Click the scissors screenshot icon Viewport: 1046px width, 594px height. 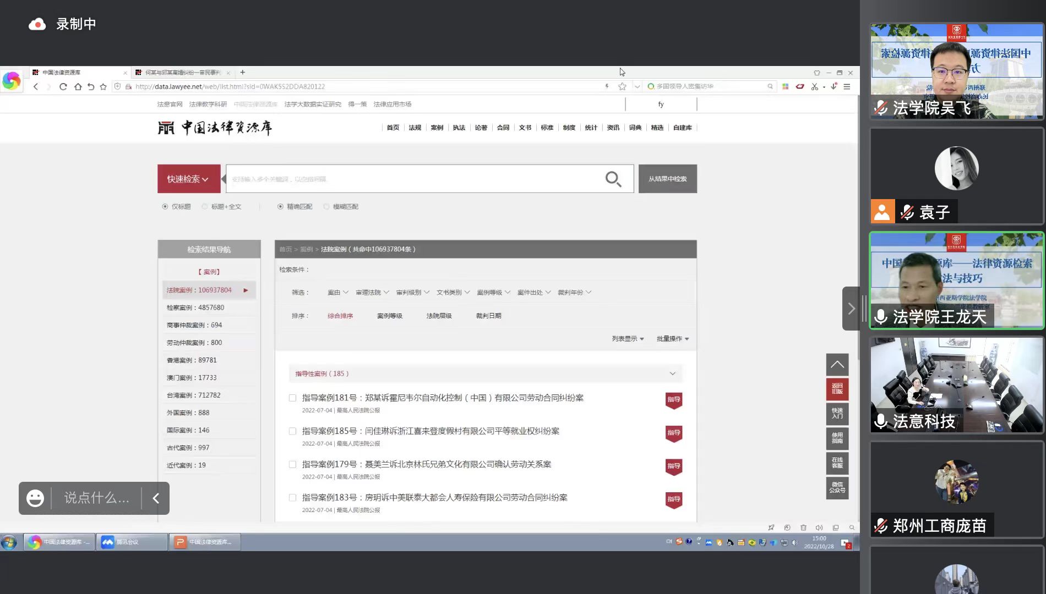click(814, 86)
